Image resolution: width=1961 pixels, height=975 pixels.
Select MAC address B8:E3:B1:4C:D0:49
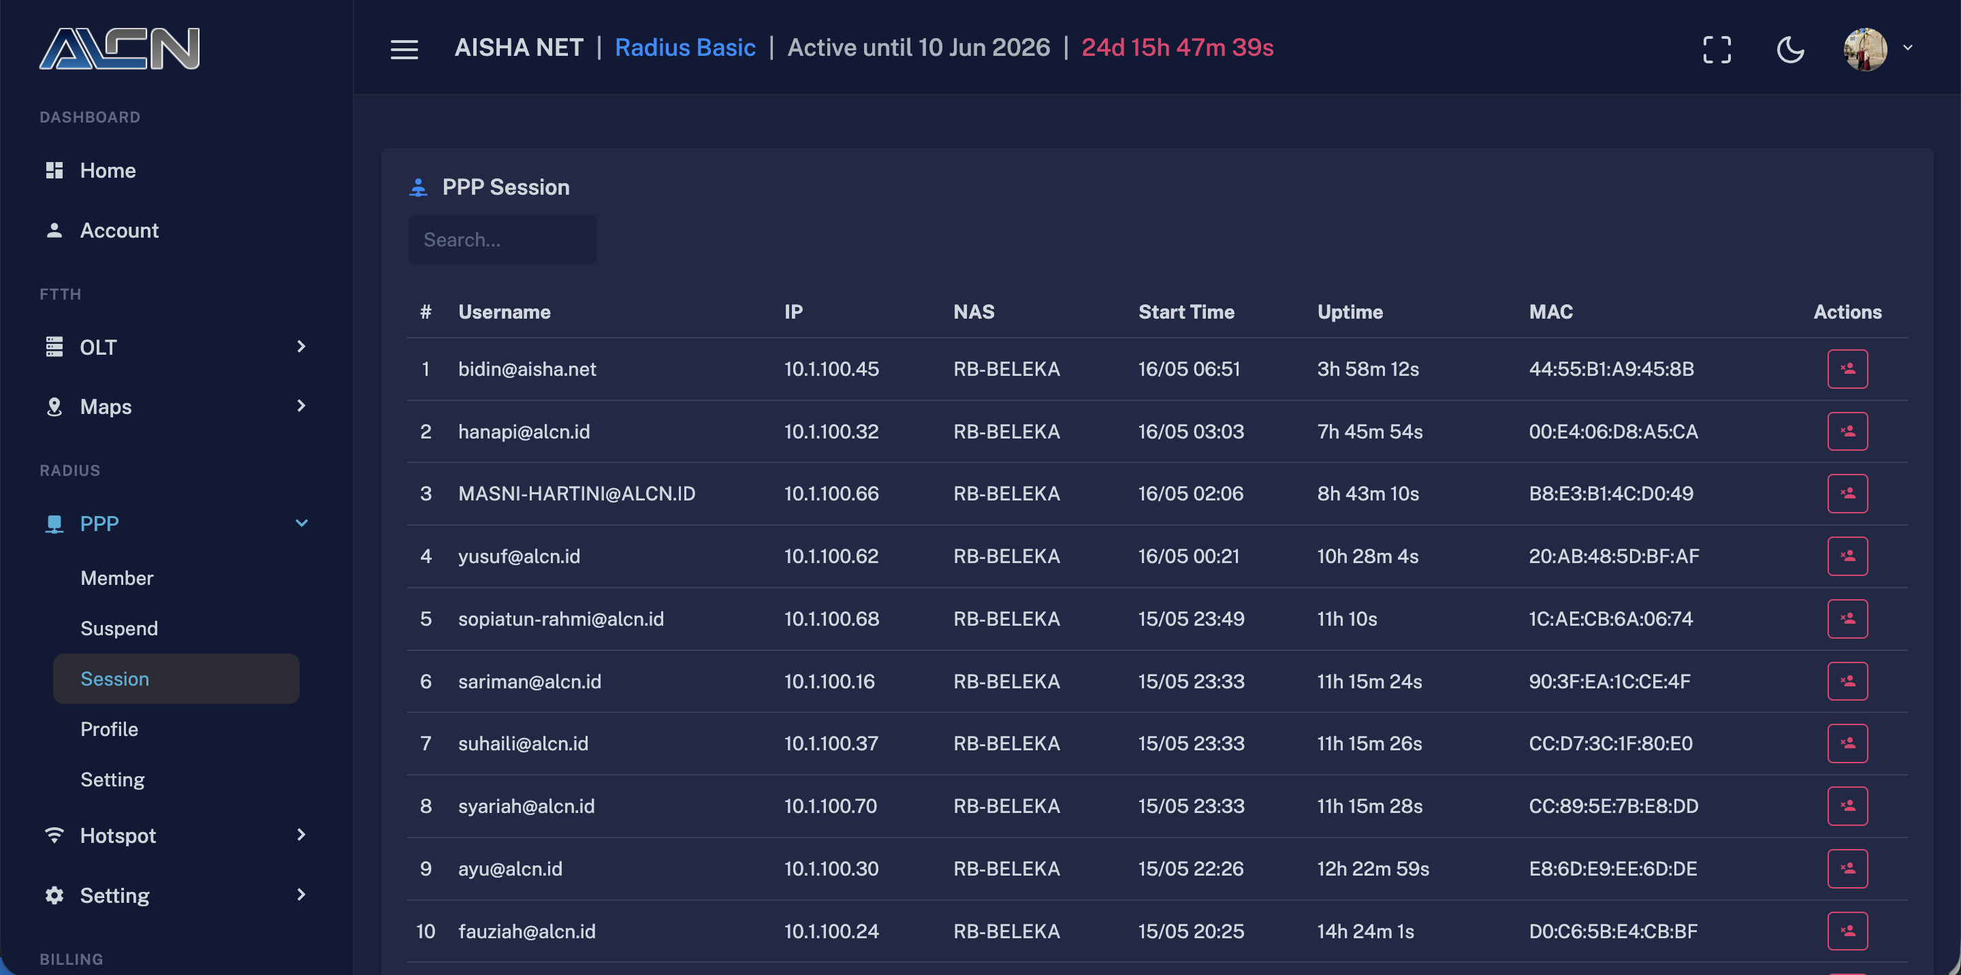click(1611, 494)
